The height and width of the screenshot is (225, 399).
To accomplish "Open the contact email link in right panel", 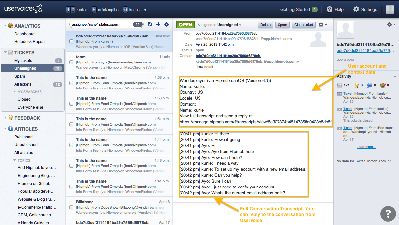I will coord(365,51).
